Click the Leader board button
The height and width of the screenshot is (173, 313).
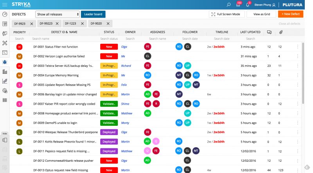tap(93, 14)
